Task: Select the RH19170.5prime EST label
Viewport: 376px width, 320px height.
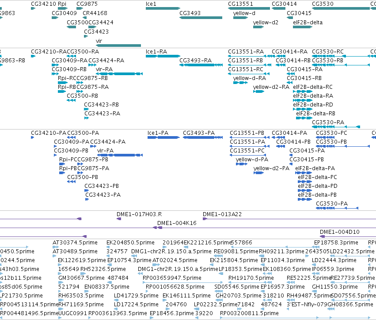Action: coord(251,278)
